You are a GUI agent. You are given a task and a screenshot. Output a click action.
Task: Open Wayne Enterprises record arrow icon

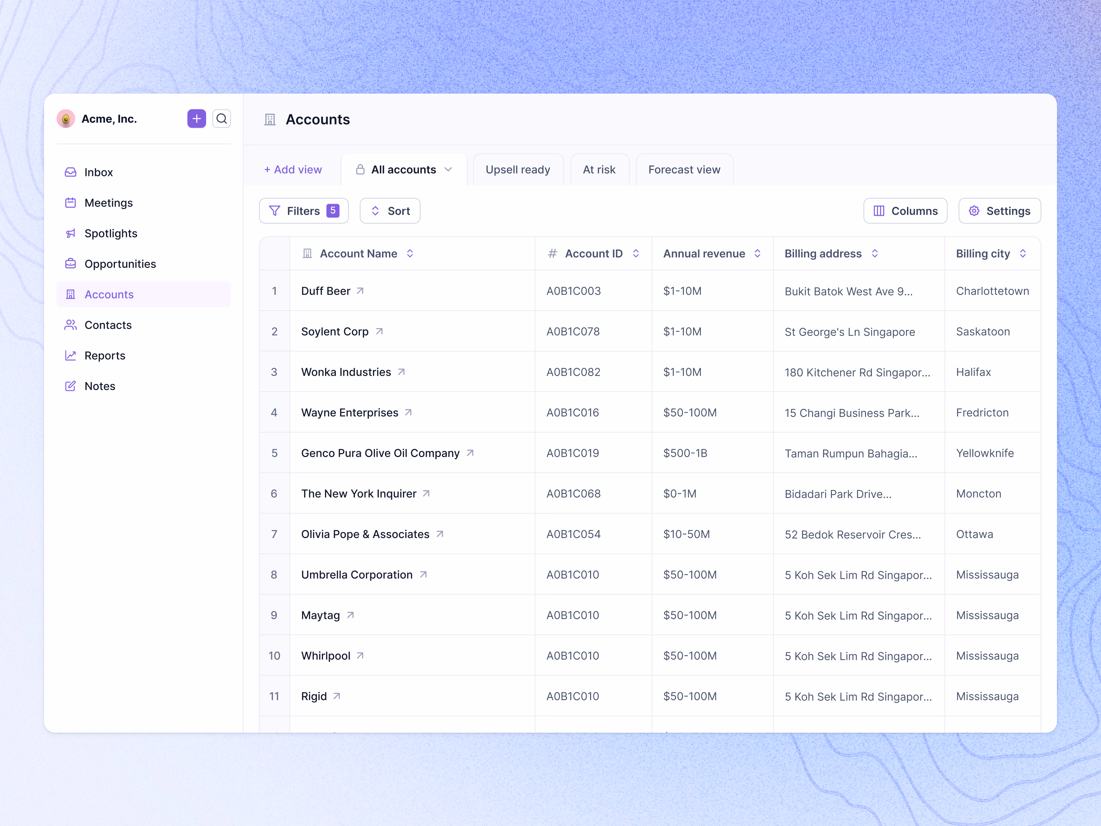click(x=408, y=412)
